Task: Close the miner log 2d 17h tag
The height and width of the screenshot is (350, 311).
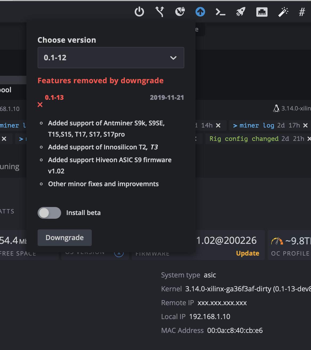Action: click(305, 125)
